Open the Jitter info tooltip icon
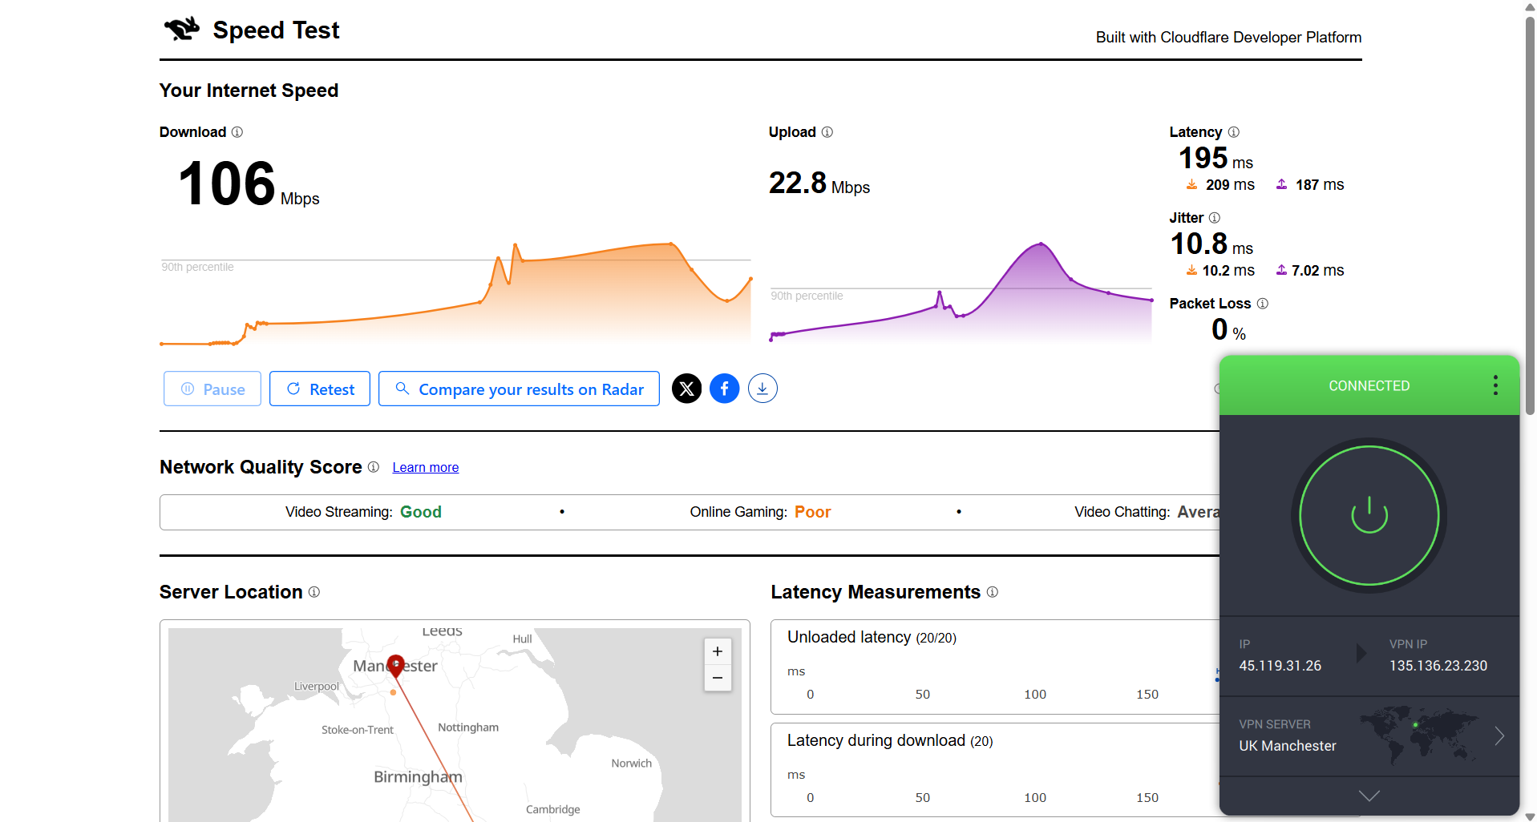 click(1215, 218)
